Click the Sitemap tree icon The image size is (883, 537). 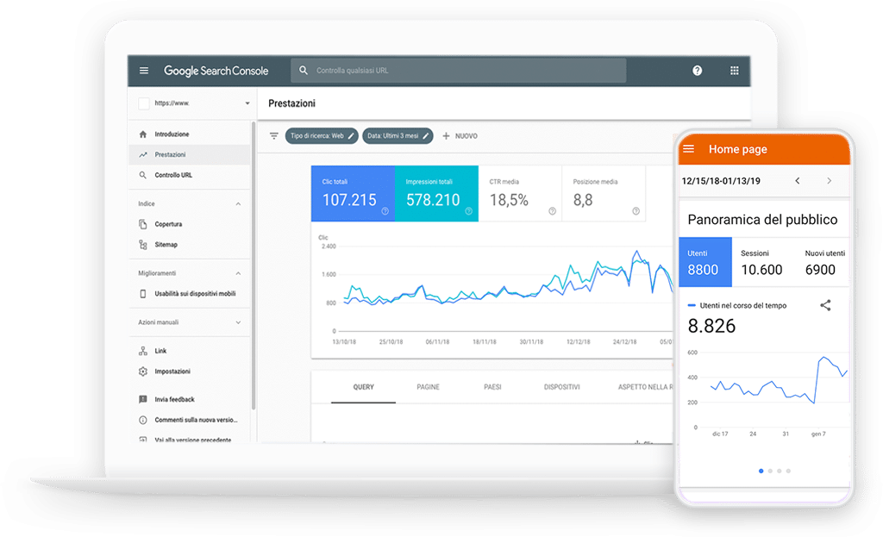(x=143, y=245)
